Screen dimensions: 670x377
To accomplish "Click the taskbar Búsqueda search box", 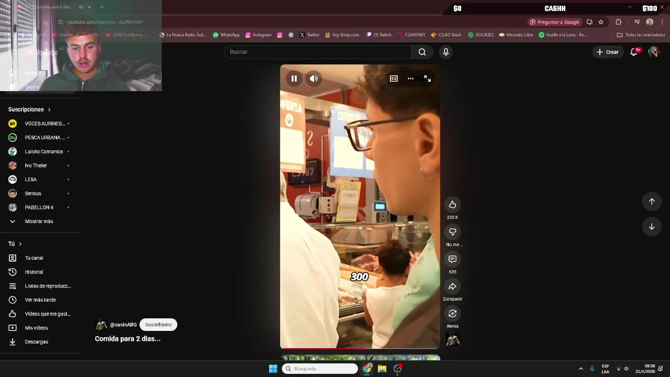I will pos(320,369).
